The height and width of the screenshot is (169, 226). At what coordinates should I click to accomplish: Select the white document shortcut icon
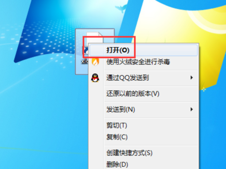pyautogui.click(x=94, y=38)
